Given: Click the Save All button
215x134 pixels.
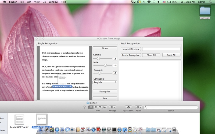Looking at the screenshot, I should [171, 55].
